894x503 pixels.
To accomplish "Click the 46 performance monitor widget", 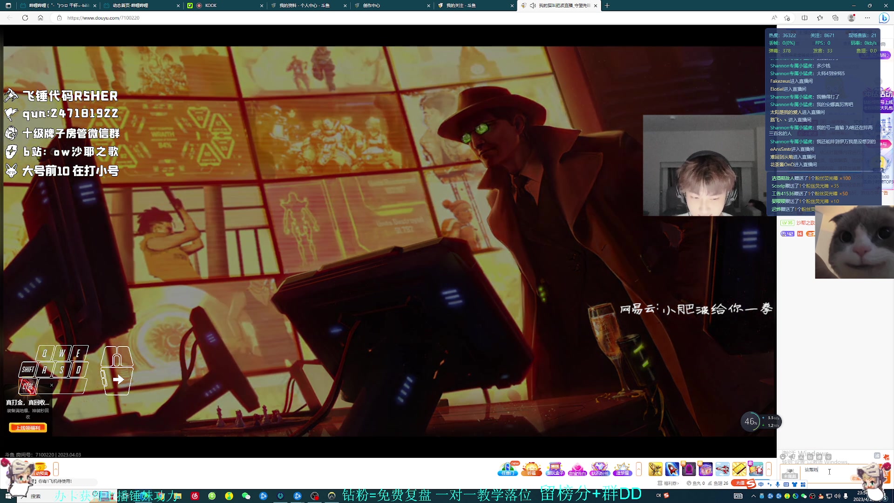I will click(x=751, y=421).
